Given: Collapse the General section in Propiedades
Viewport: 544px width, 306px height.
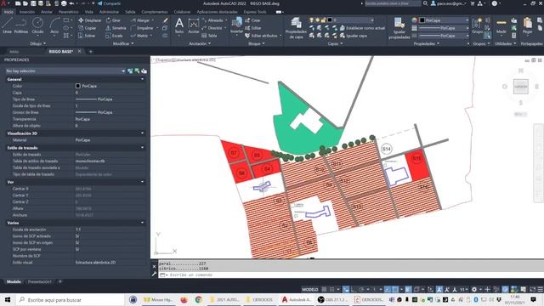Looking at the screenshot, I should 142,79.
